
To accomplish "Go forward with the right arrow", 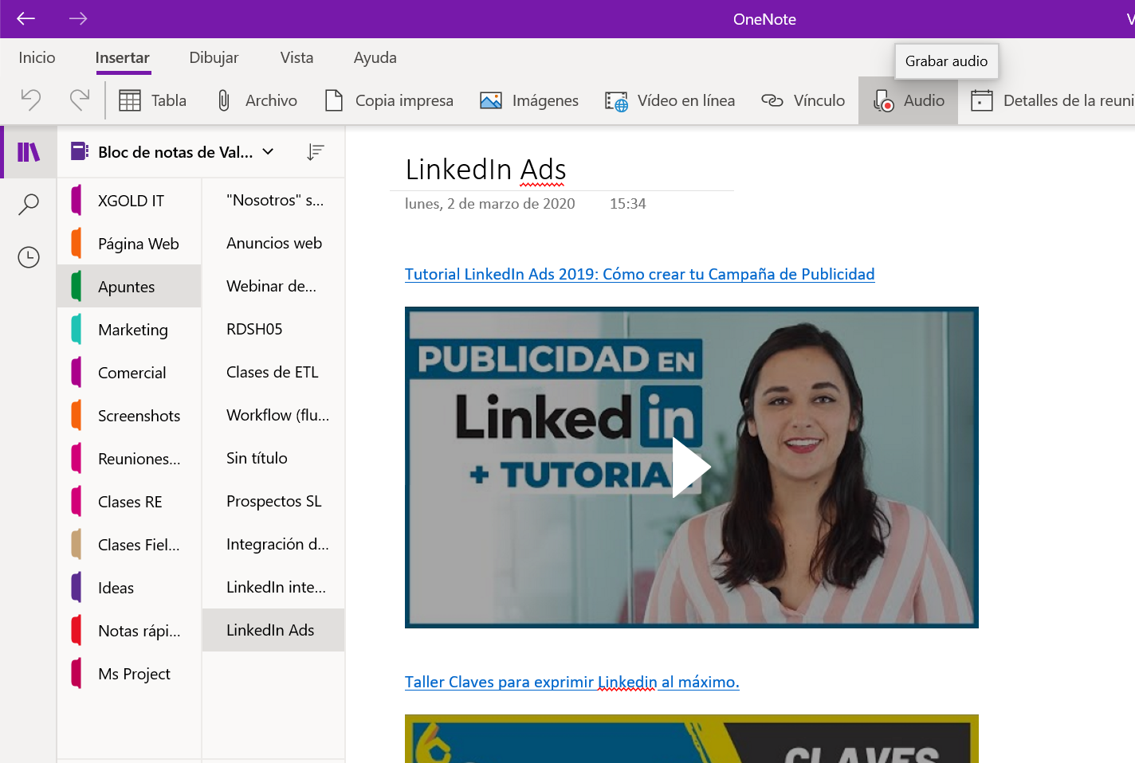I will pyautogui.click(x=78, y=18).
